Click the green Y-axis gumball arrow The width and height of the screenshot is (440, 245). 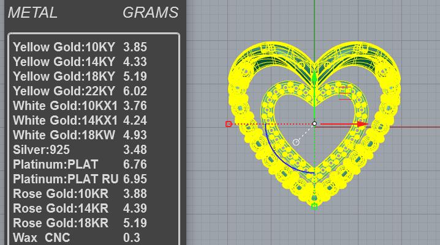314,77
